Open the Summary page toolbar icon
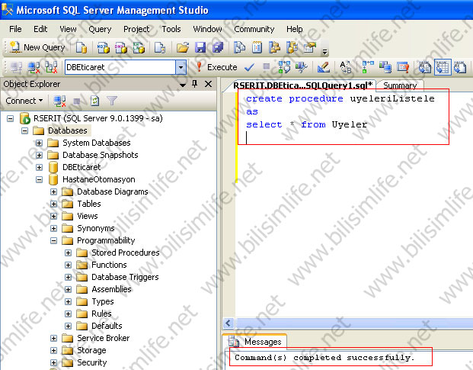 [257, 47]
